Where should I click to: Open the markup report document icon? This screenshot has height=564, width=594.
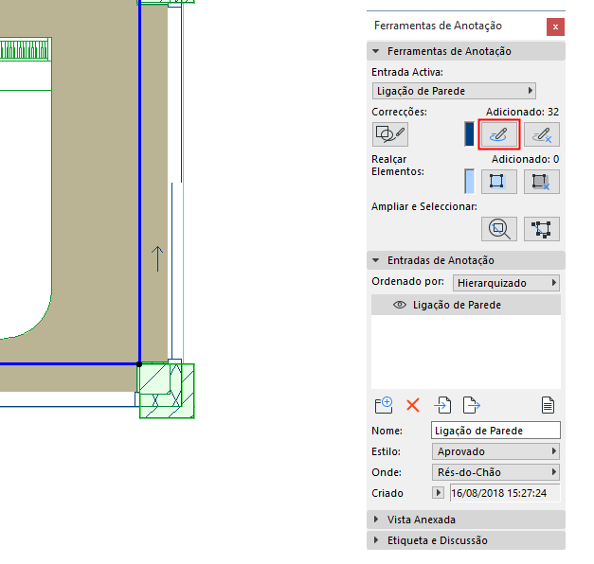(x=548, y=405)
